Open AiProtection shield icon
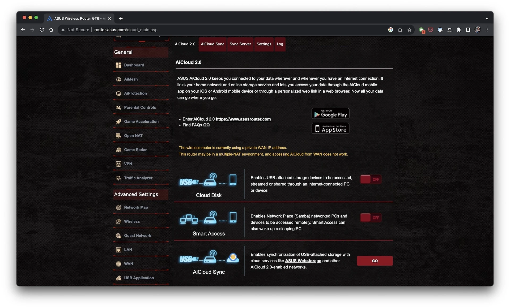The image size is (510, 308). [x=118, y=93]
